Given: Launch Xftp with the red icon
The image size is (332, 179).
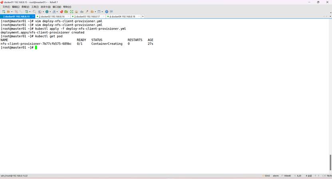Looking at the screenshot, I should click(62, 12).
